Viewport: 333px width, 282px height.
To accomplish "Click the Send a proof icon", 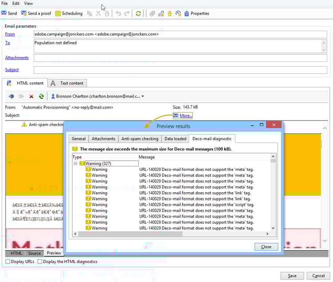I will click(x=24, y=13).
